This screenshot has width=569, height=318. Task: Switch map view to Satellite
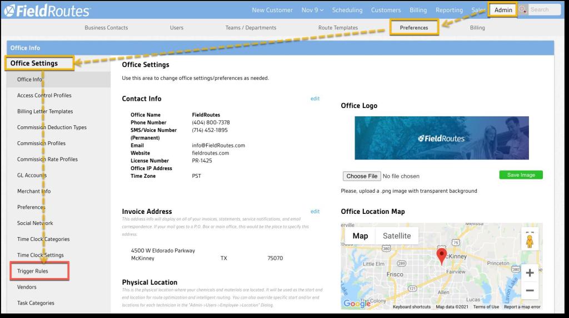tap(397, 235)
